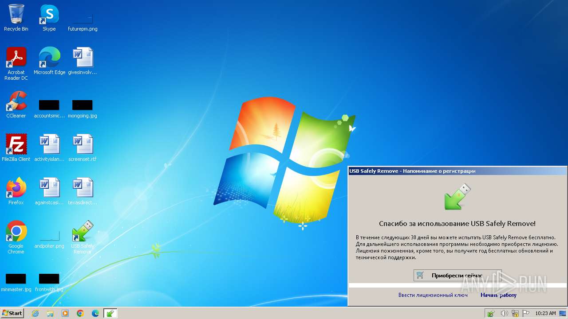568x319 pixels.
Task: Open the Recycle Bin desktop icon
Action: click(16, 18)
